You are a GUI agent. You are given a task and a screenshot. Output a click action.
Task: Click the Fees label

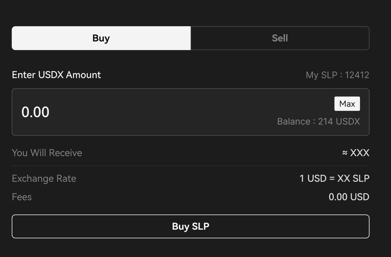click(21, 197)
